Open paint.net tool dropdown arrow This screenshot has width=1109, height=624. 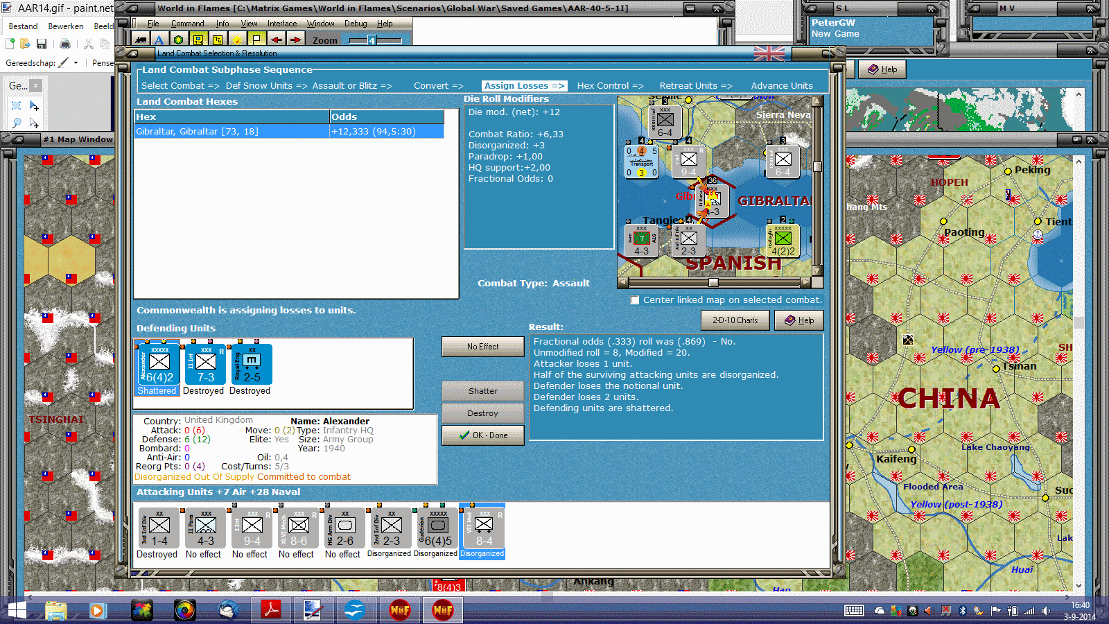(76, 63)
